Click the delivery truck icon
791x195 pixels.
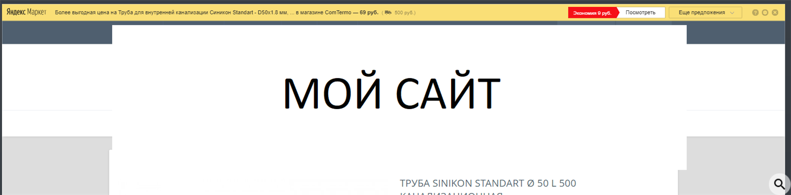388,12
